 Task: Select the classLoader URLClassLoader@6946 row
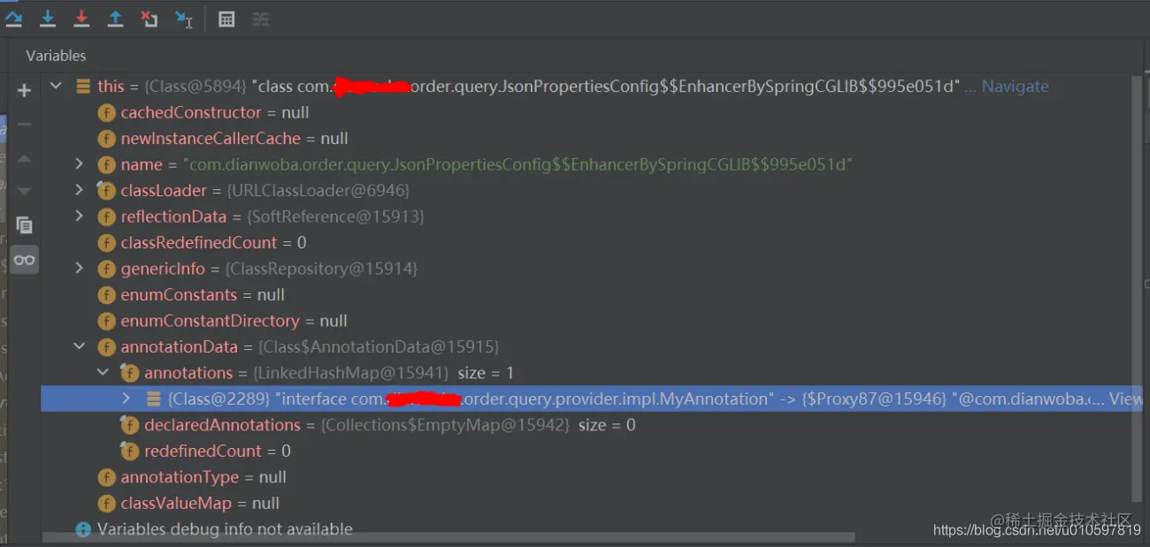point(586,190)
